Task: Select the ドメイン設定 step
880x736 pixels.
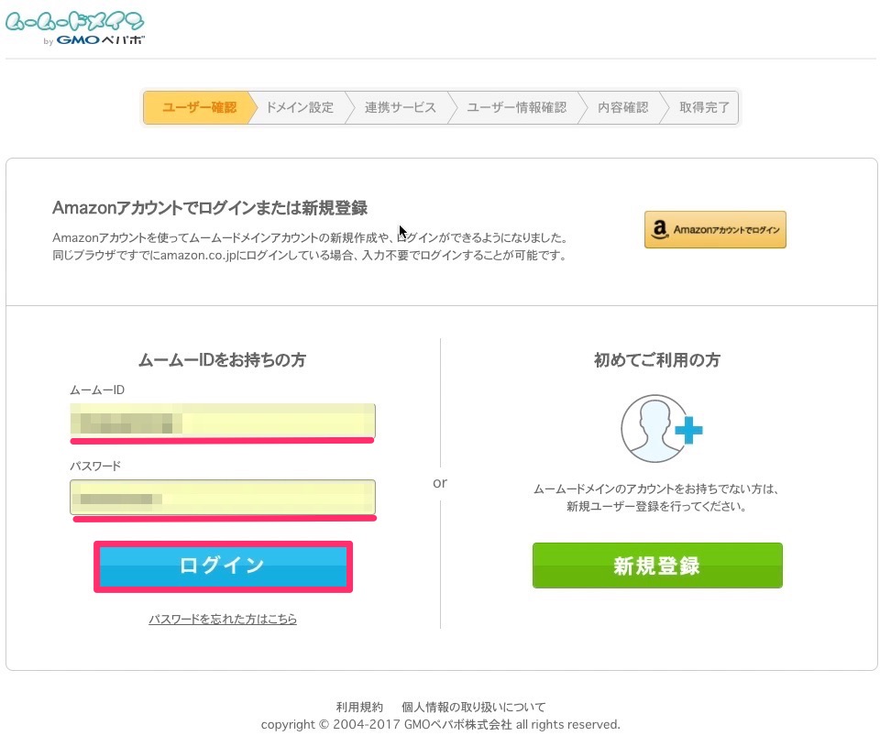Action: pyautogui.click(x=300, y=107)
